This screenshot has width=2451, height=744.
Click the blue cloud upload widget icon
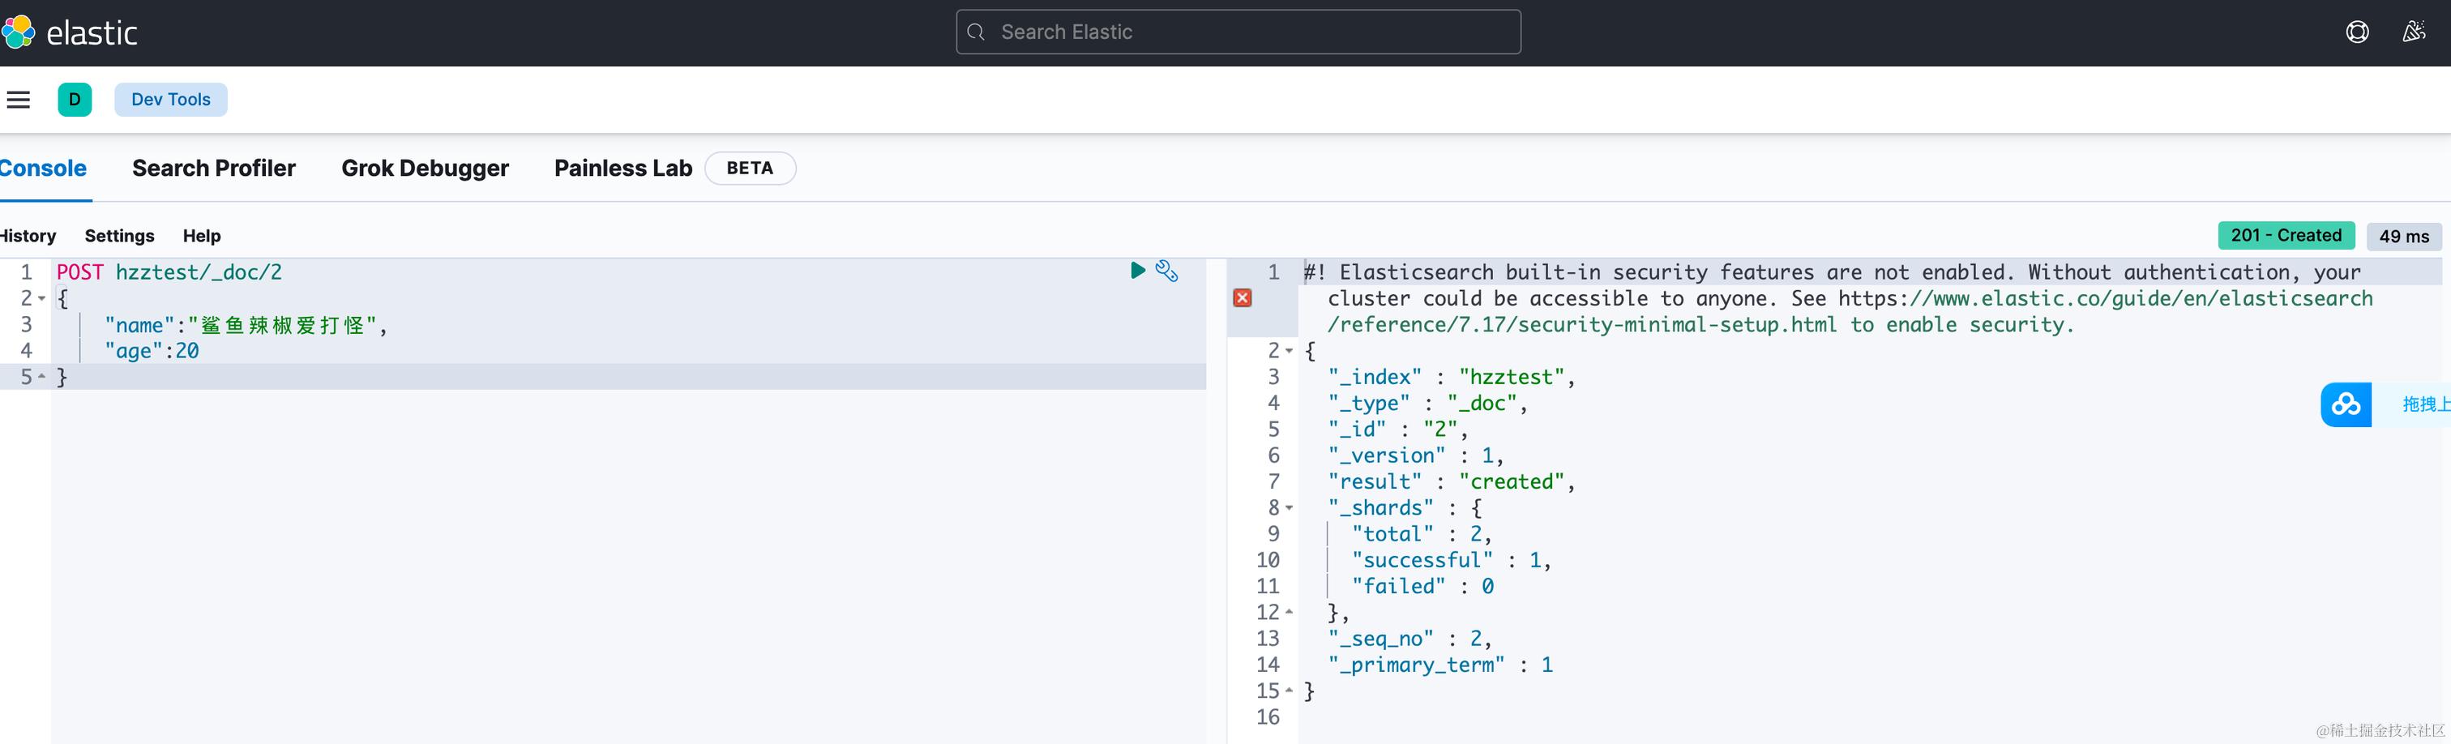click(2346, 404)
